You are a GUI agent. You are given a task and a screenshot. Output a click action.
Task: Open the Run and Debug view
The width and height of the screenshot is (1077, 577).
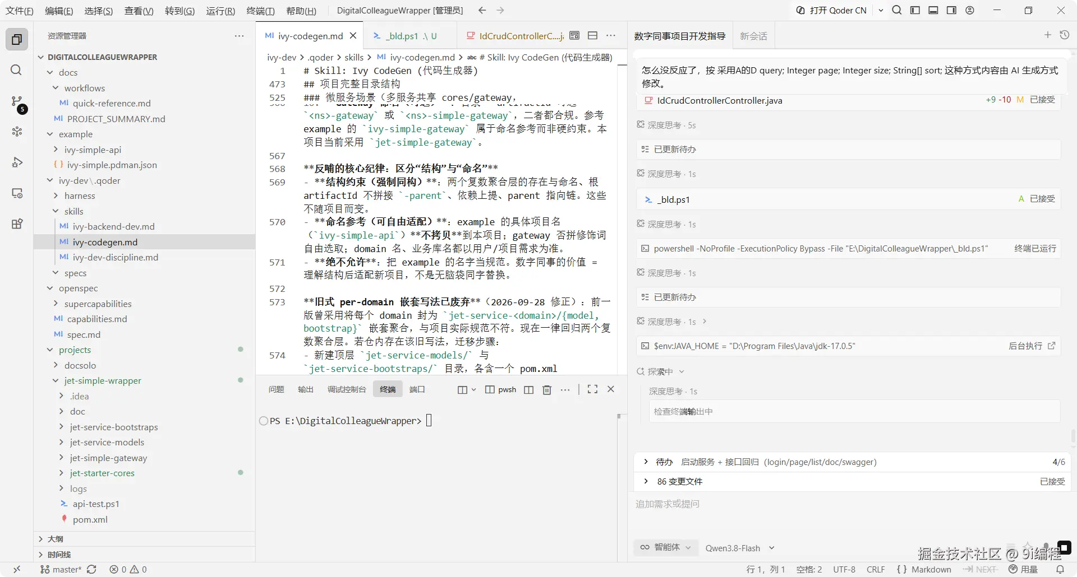tap(17, 162)
